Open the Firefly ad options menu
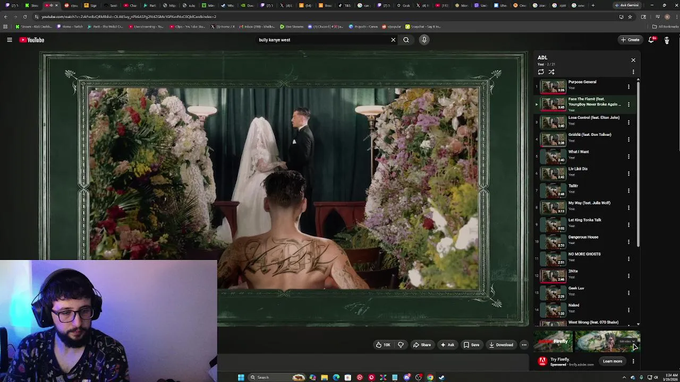Viewport: 680px width, 382px height. tap(633, 361)
